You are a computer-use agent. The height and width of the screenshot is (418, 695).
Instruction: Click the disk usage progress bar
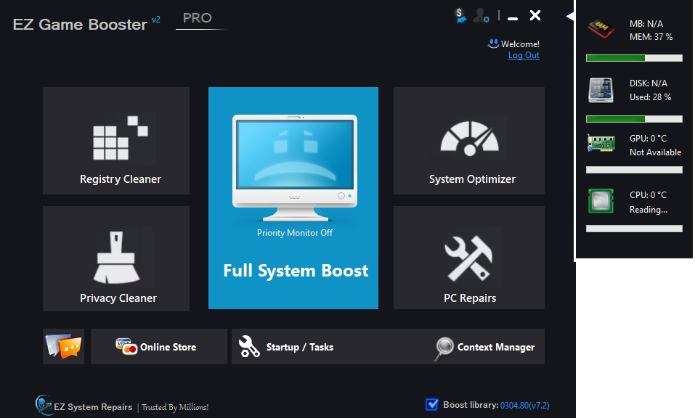(x=634, y=119)
